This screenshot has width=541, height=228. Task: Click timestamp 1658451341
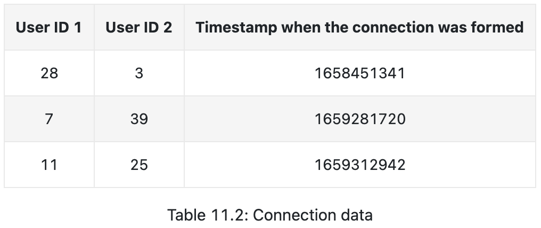coord(360,73)
